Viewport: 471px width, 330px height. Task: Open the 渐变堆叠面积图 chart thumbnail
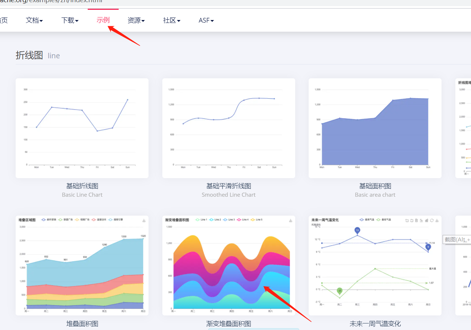pos(229,266)
